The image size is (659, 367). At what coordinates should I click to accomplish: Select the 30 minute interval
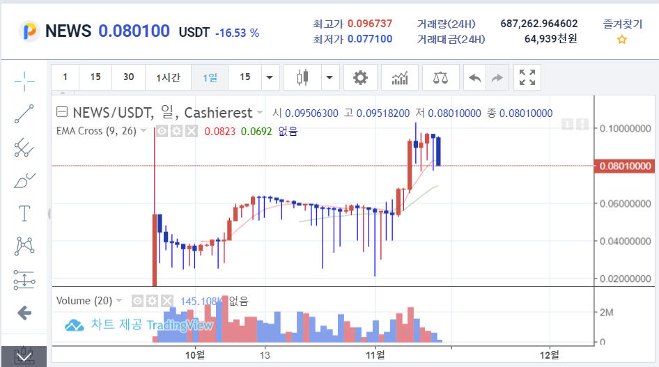[129, 77]
